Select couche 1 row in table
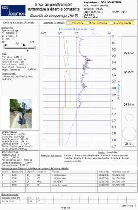Viewport: 138px width, 210px height. (69, 175)
